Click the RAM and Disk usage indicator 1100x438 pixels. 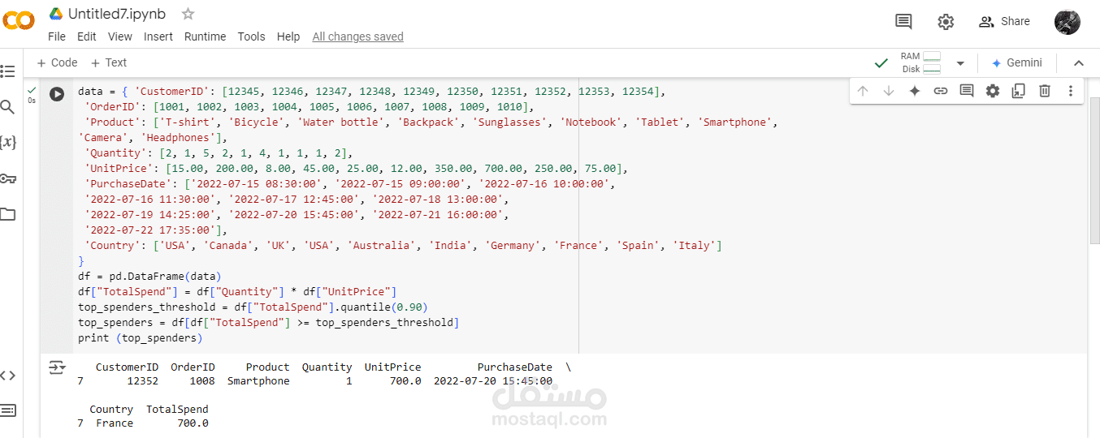920,62
